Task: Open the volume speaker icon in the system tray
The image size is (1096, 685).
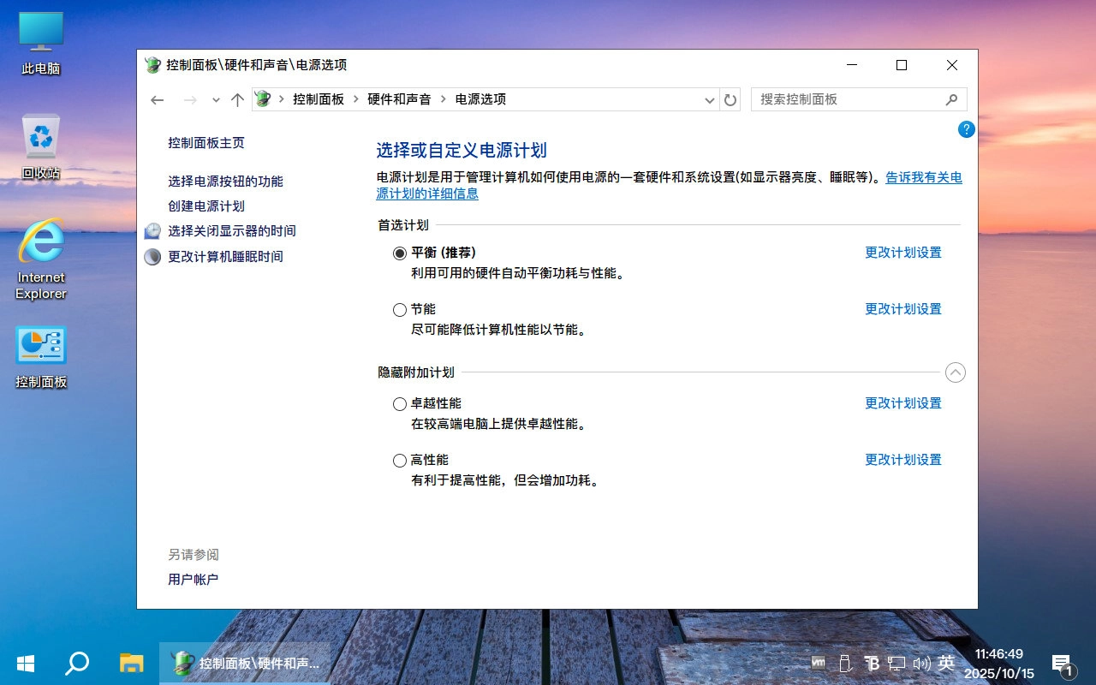Action: coord(921,664)
